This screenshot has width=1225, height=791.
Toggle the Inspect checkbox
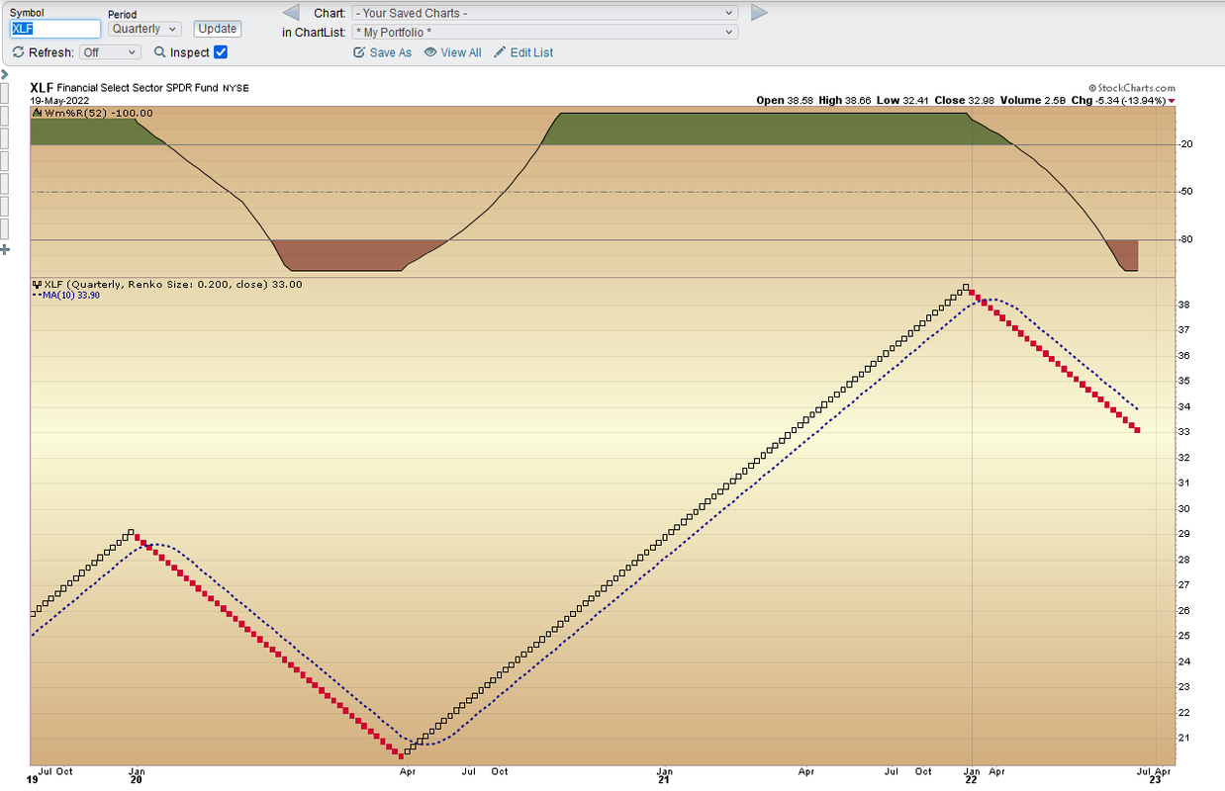221,52
